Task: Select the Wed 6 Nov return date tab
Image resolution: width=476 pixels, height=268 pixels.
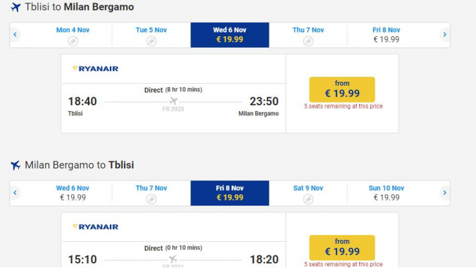Action: coord(72,193)
